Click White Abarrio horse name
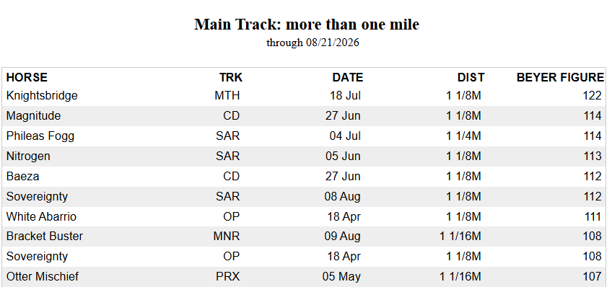This screenshot has height=287, width=612. [41, 216]
